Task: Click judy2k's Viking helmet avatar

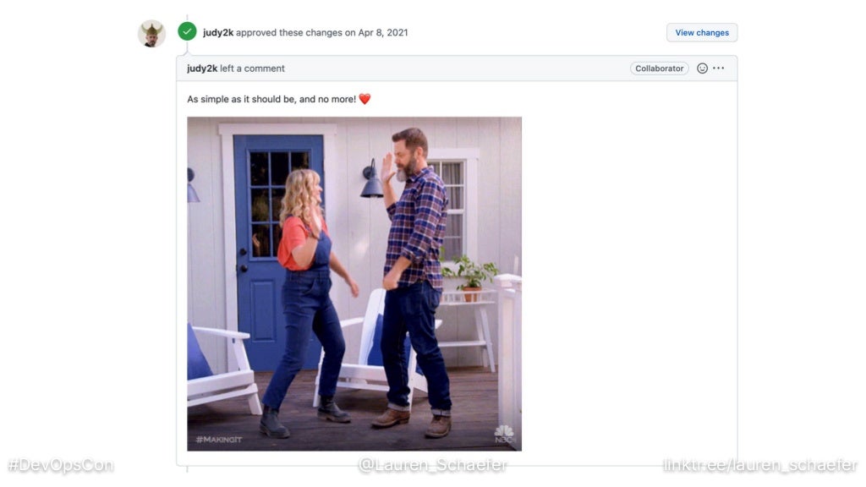Action: pos(151,34)
